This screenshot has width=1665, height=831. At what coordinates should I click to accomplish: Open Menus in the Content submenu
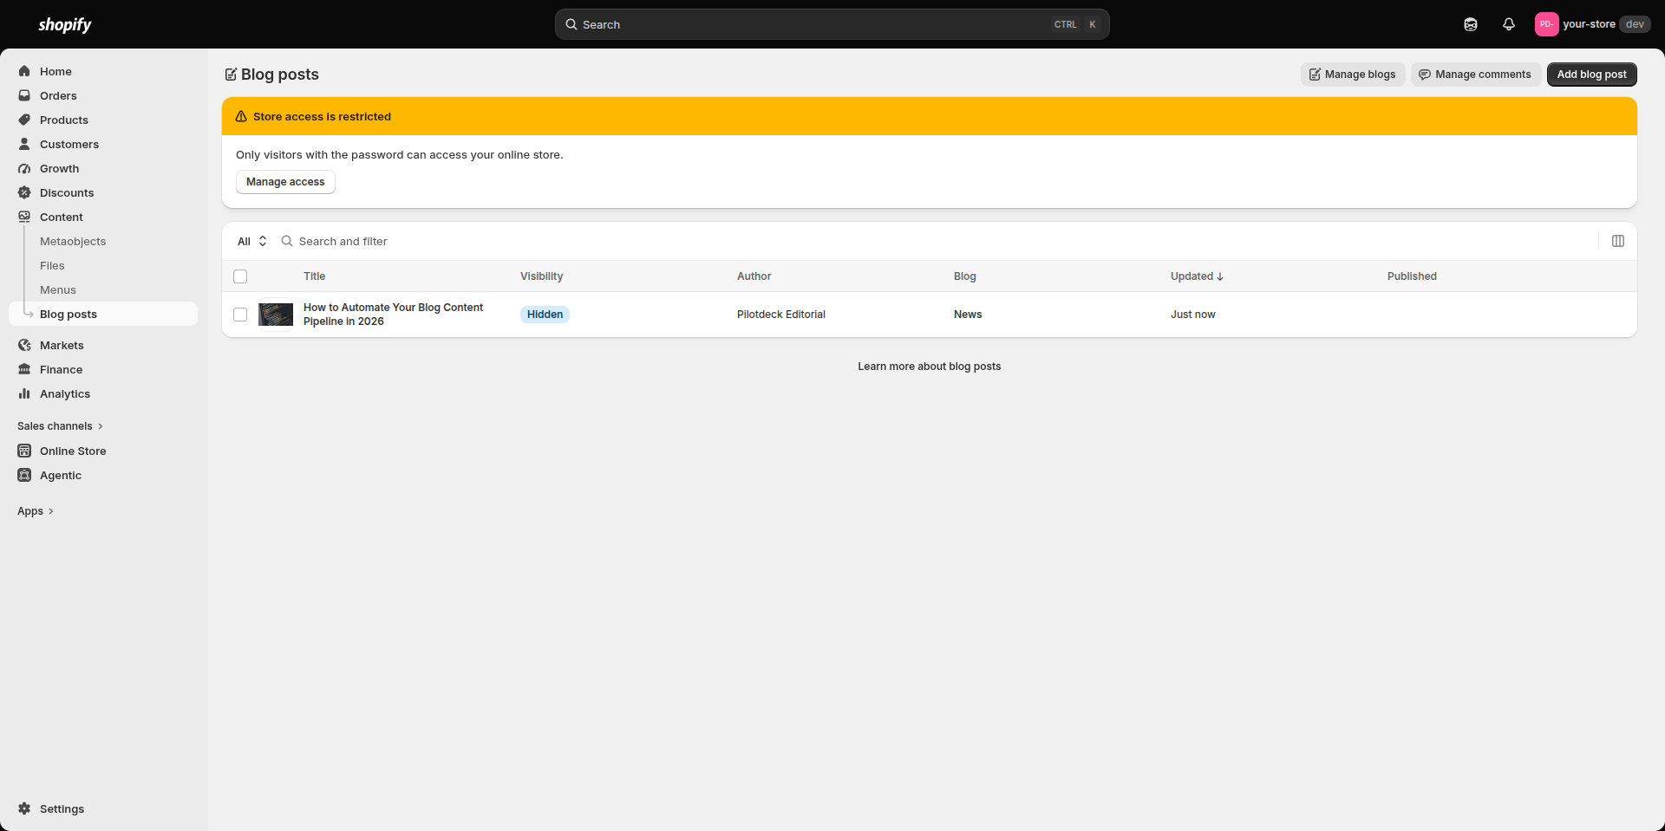58,289
